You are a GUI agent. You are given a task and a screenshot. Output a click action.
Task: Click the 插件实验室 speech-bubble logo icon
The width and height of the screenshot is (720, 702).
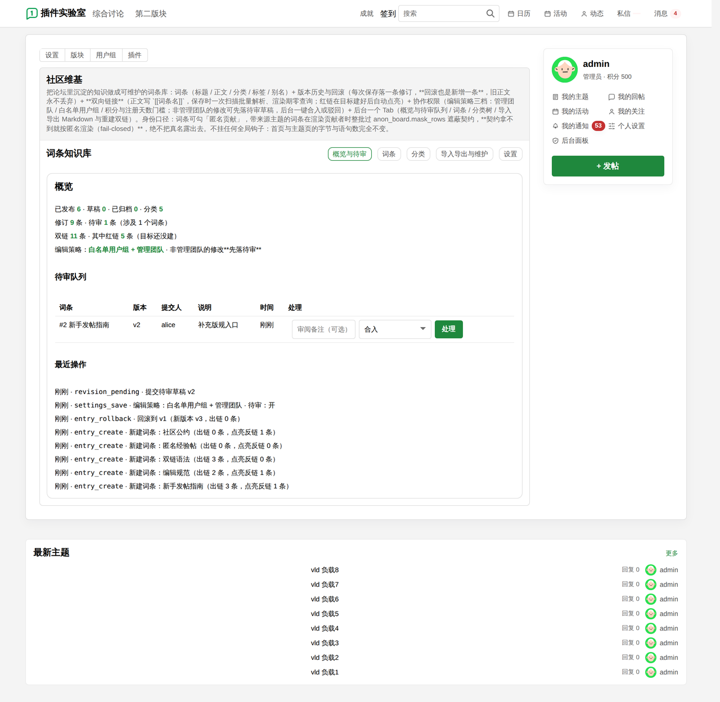[32, 13]
